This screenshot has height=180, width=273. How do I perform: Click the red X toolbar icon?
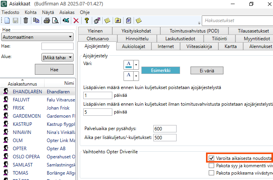[x=76, y=21]
